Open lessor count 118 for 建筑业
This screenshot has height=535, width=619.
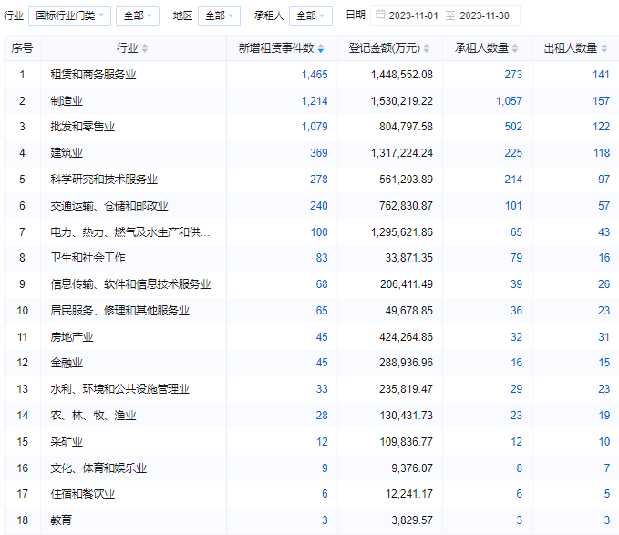602,153
